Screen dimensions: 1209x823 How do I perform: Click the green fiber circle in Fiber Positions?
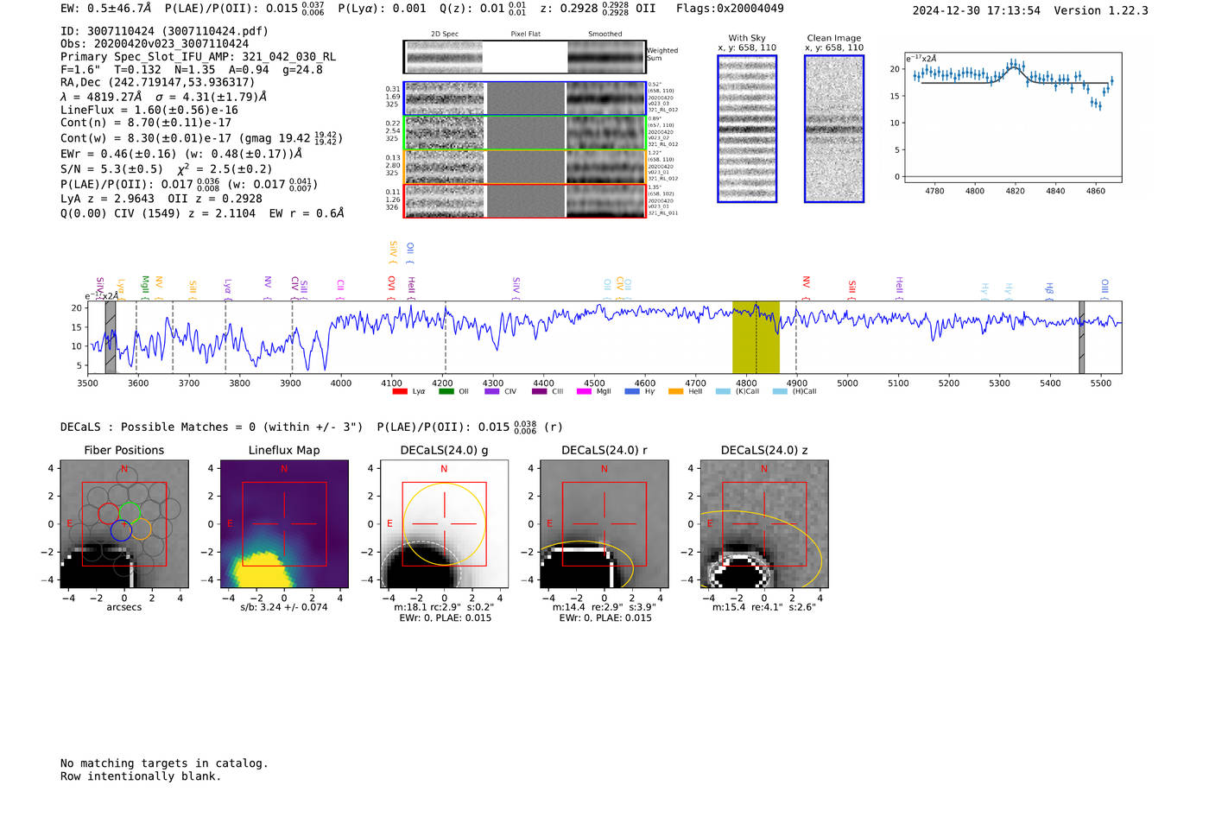tap(130, 511)
